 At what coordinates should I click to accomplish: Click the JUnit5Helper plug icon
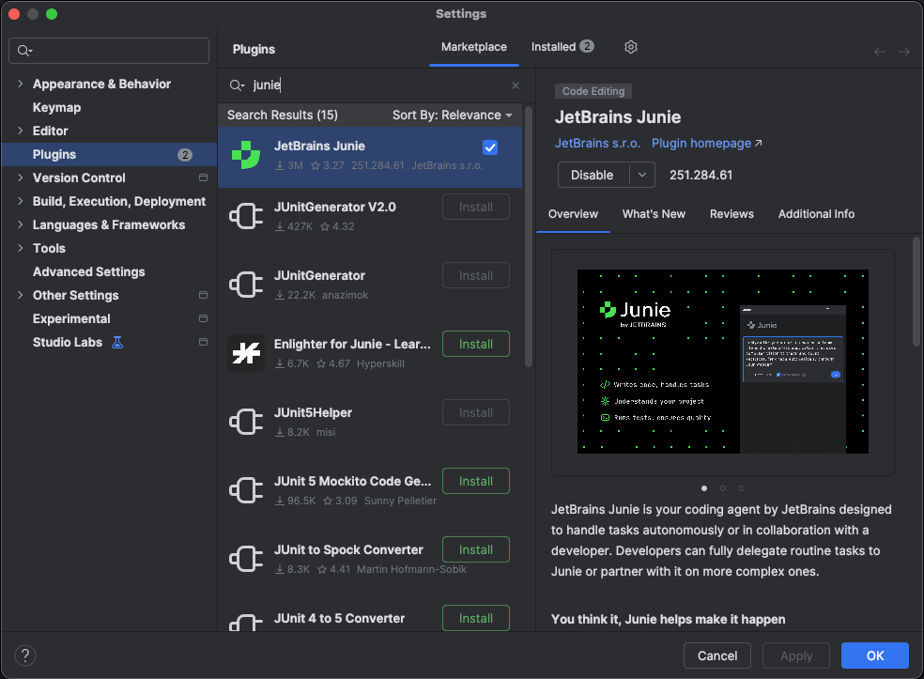click(x=246, y=422)
